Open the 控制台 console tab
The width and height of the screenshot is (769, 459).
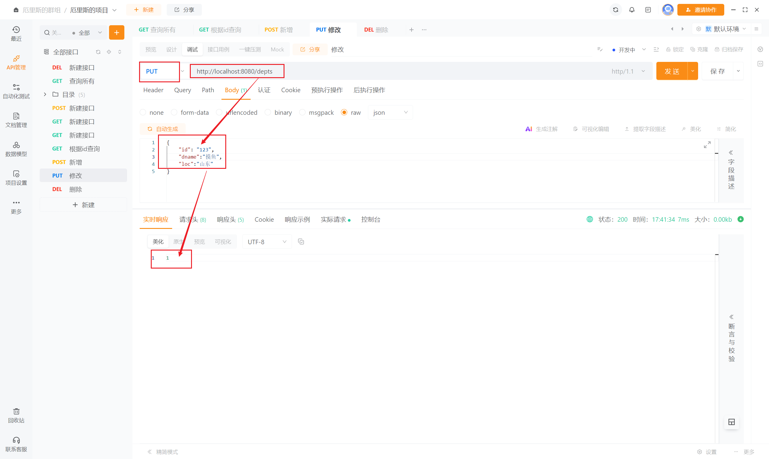(x=370, y=220)
